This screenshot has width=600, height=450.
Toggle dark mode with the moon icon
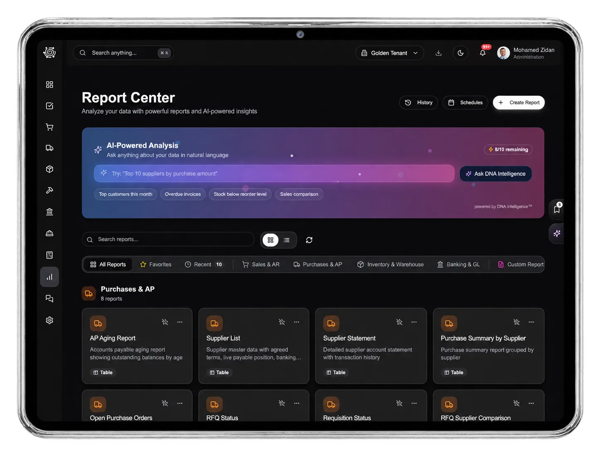pyautogui.click(x=460, y=53)
